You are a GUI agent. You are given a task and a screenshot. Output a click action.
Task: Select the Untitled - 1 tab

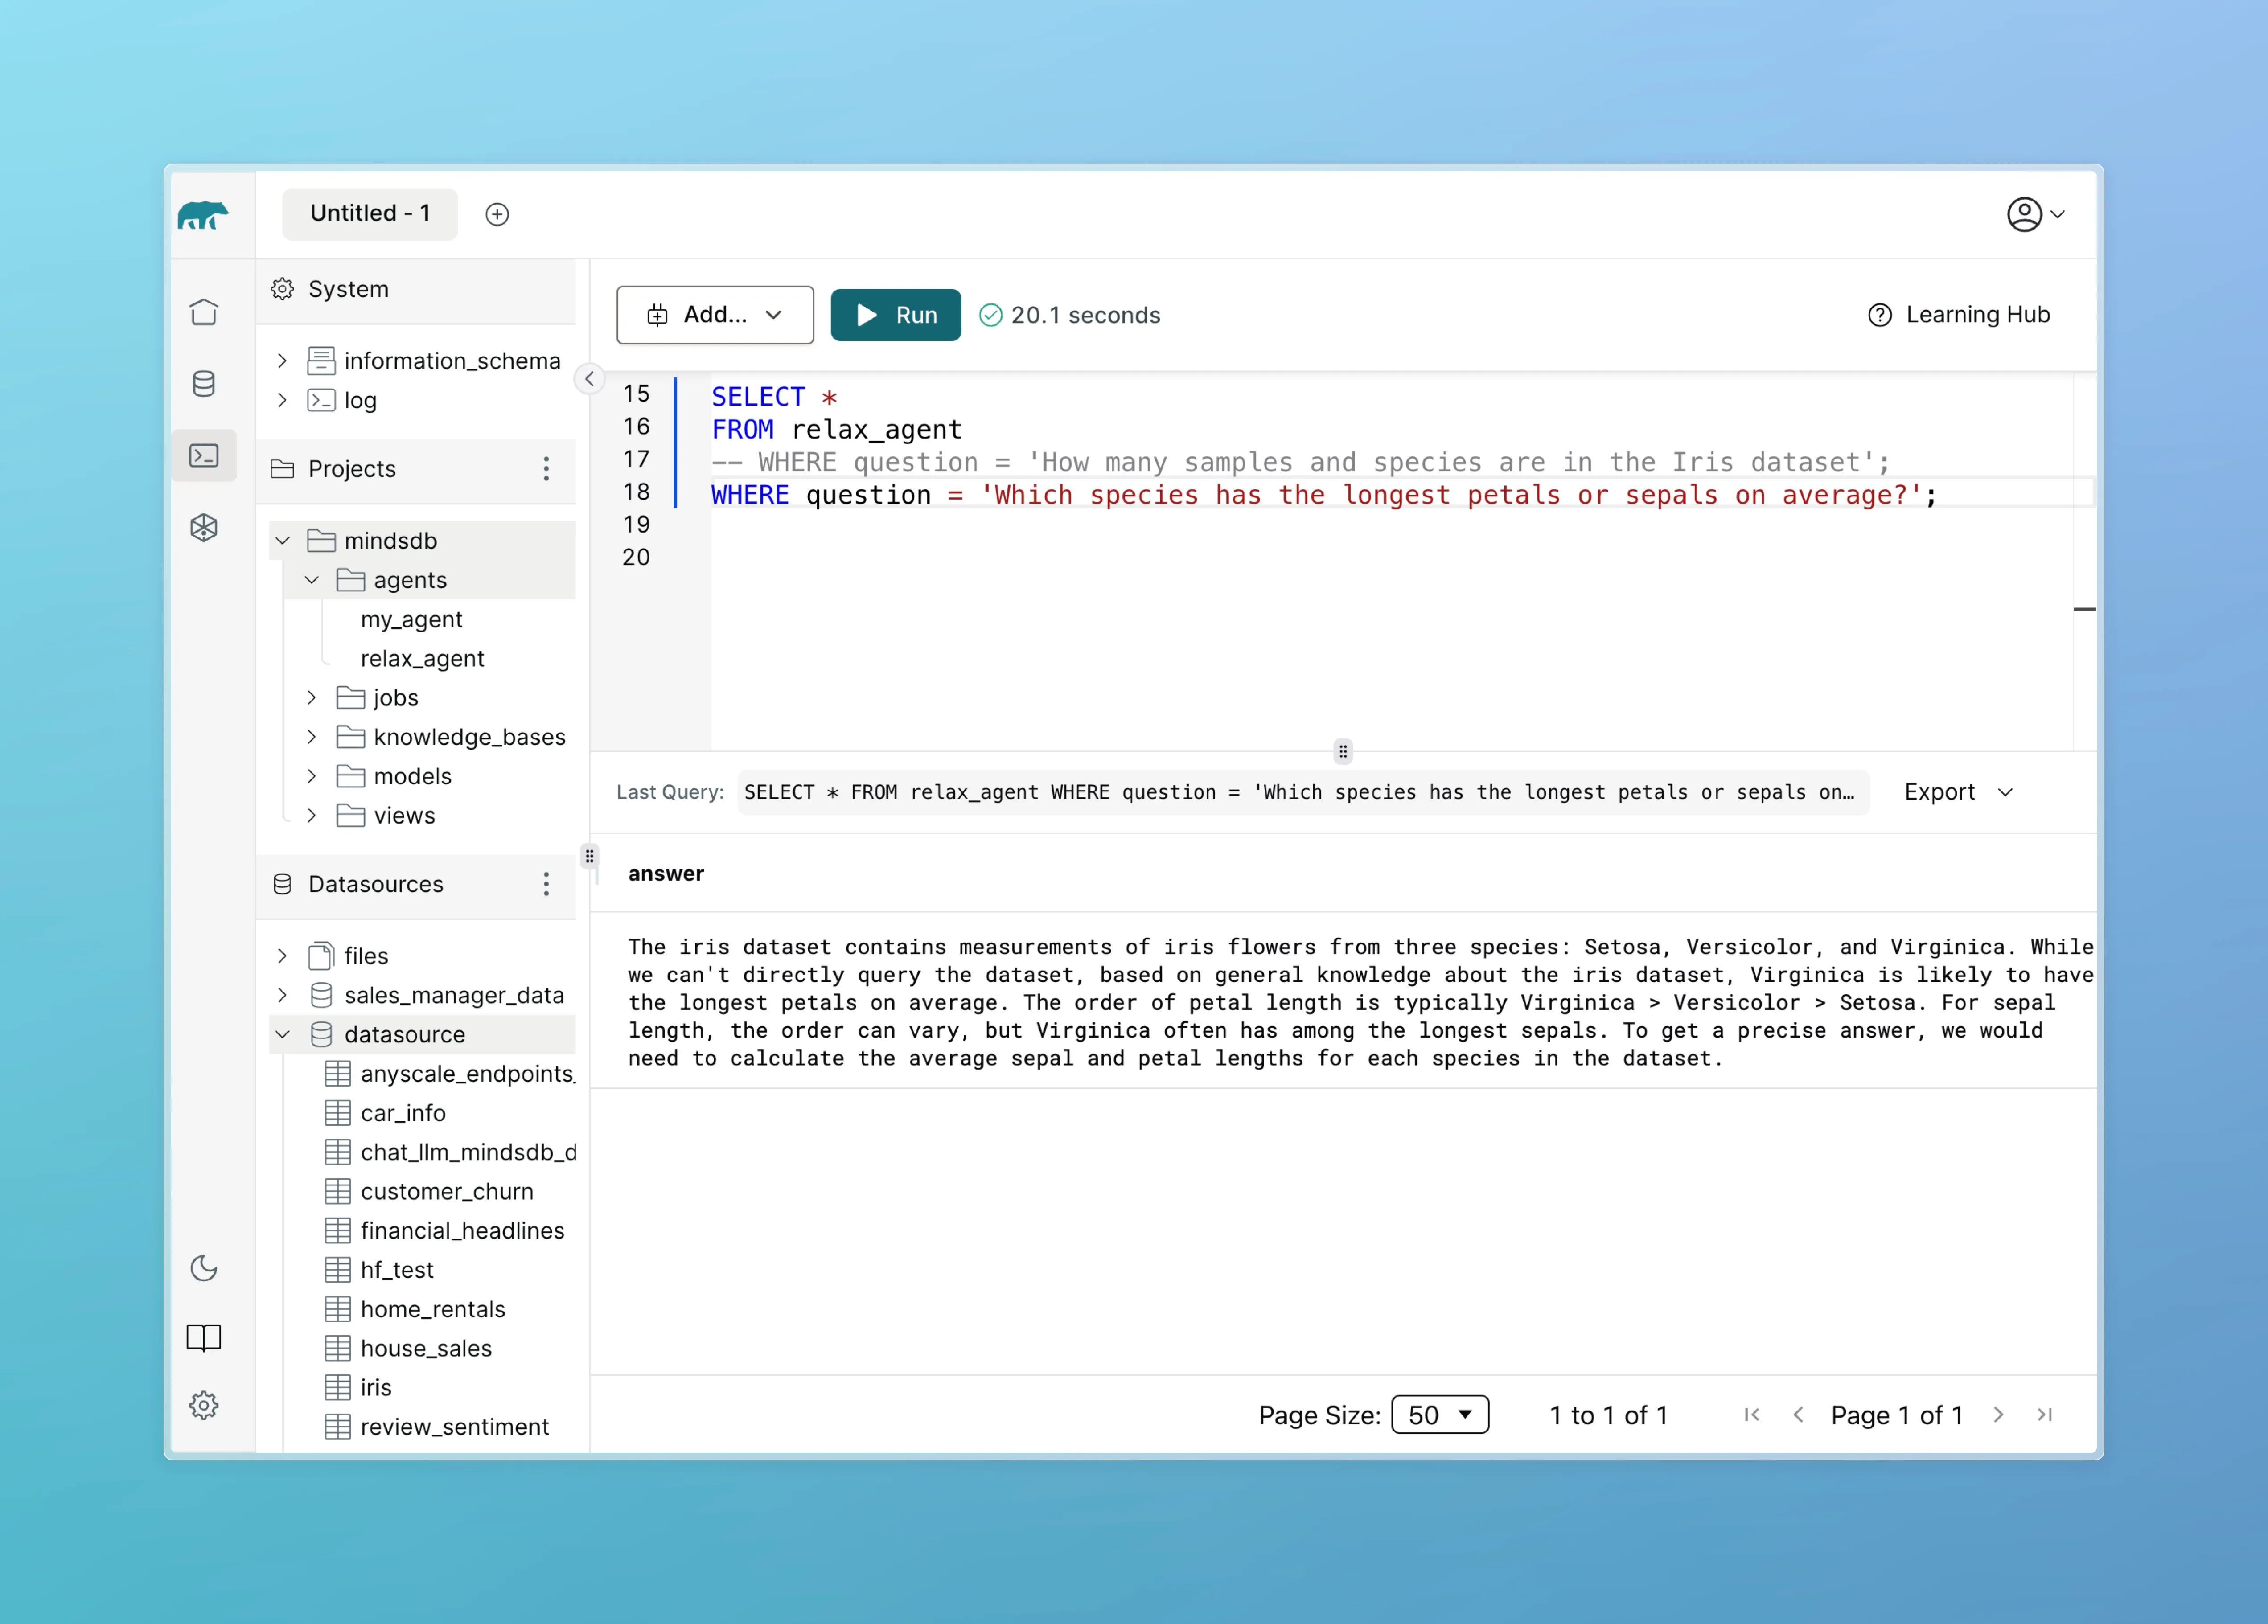(x=370, y=214)
